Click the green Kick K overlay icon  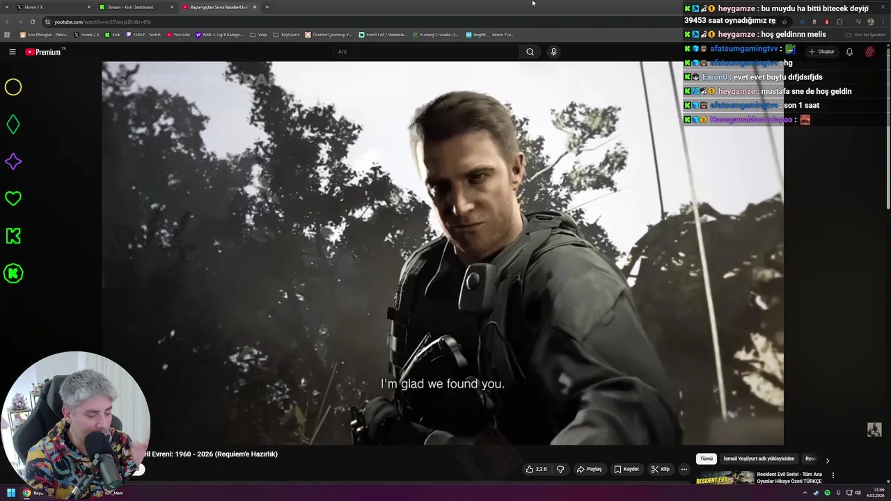coord(13,236)
